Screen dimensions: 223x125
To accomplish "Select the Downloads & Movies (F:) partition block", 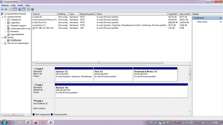I will (x=155, y=74).
